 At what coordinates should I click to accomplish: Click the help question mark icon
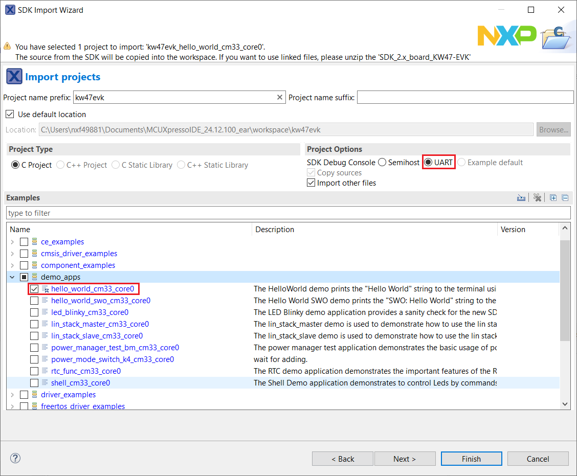pos(15,458)
